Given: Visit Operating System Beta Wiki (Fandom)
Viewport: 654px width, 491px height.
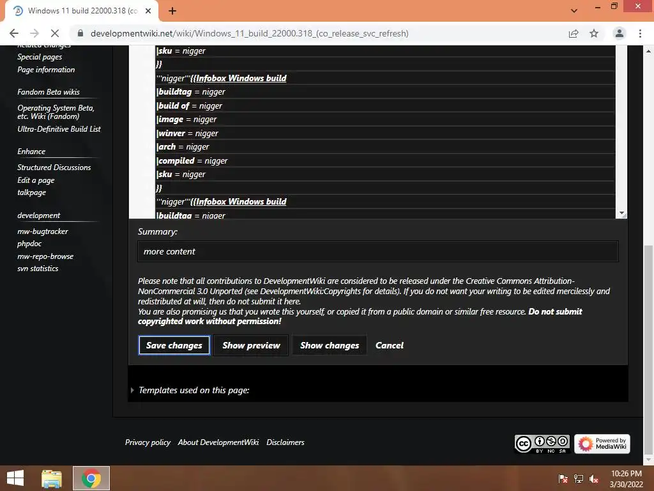Looking at the screenshot, I should pos(56,112).
